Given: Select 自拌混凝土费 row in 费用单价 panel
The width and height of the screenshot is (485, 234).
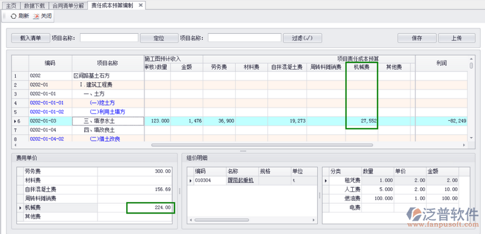Looking at the screenshot, I should pos(95,190).
